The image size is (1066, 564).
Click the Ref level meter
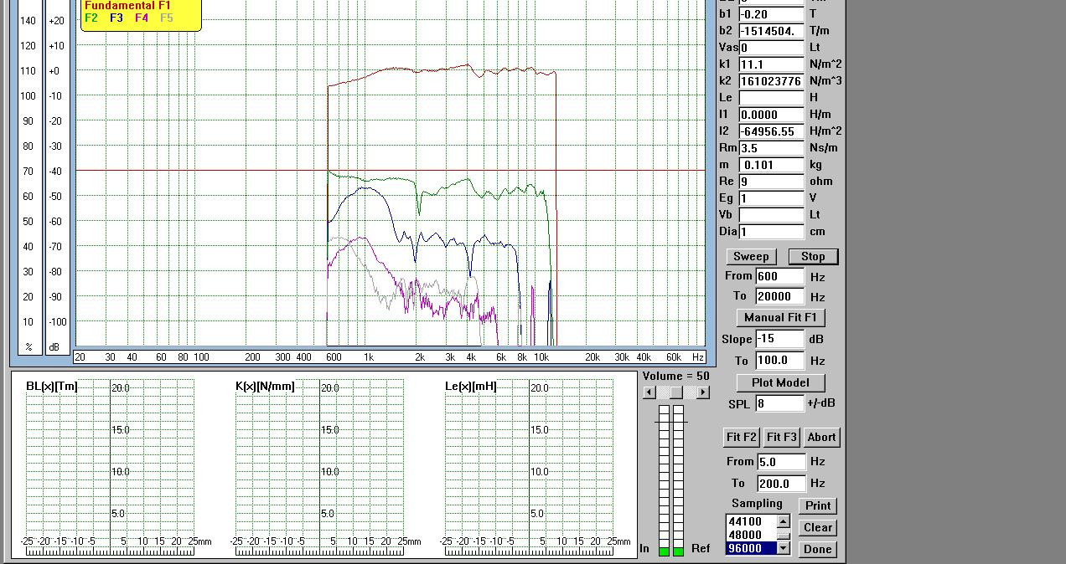click(678, 480)
